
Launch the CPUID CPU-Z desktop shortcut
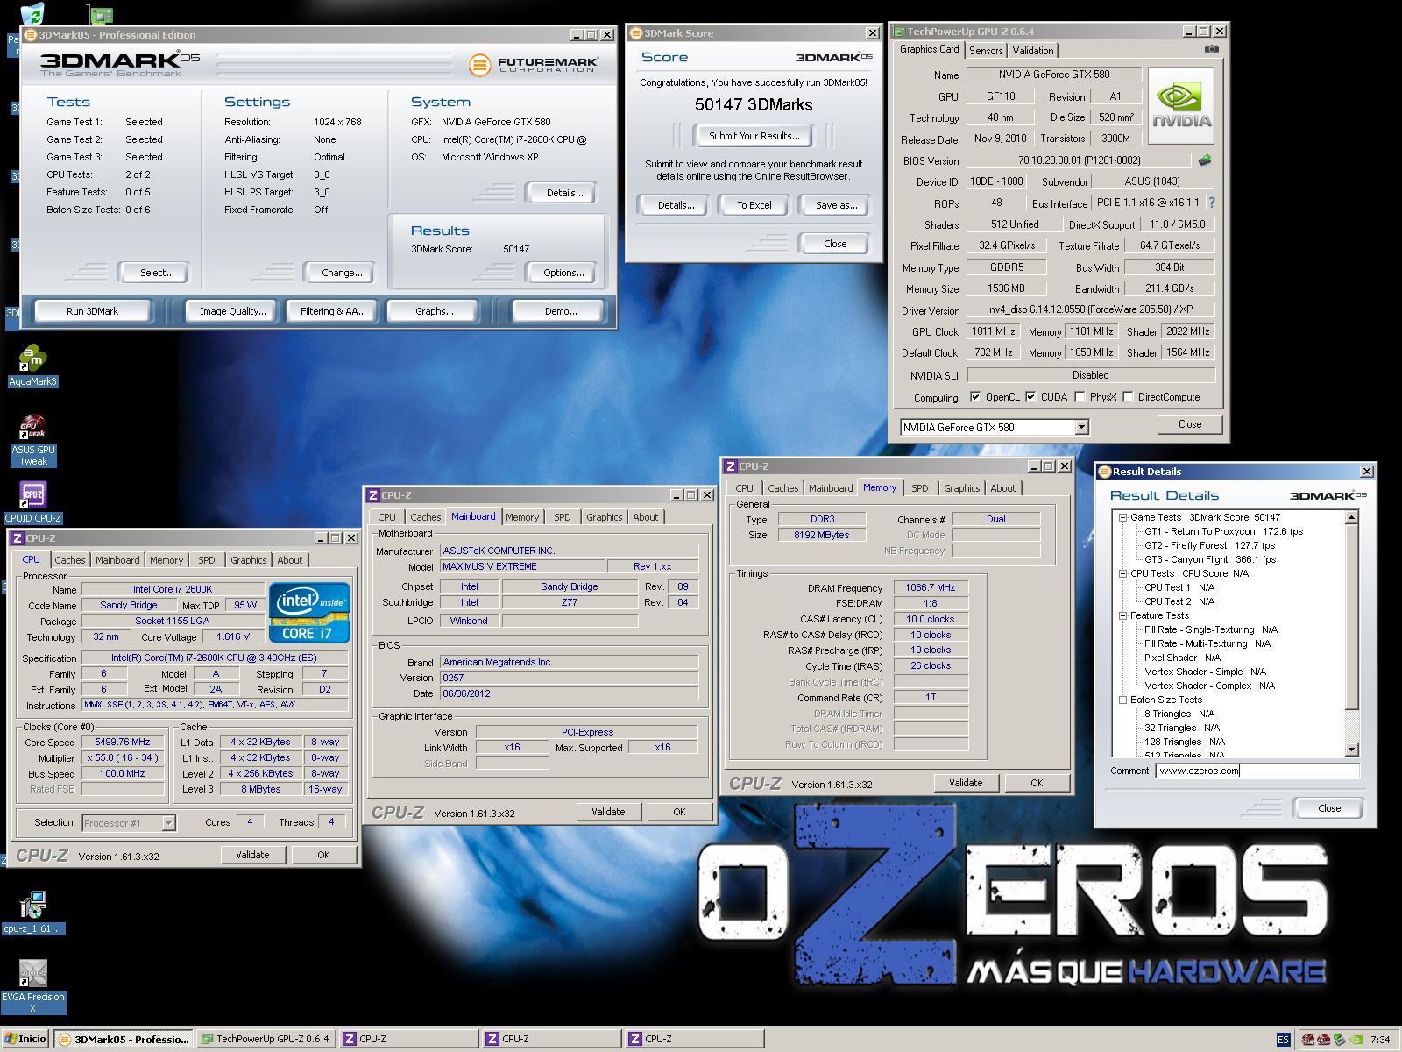(x=32, y=502)
